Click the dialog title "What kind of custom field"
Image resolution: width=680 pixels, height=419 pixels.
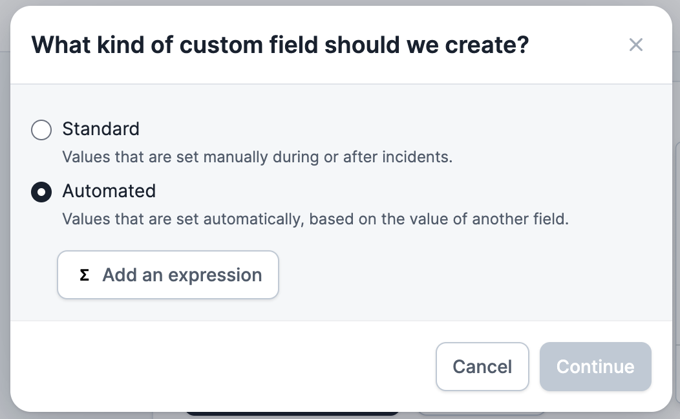[x=280, y=45]
